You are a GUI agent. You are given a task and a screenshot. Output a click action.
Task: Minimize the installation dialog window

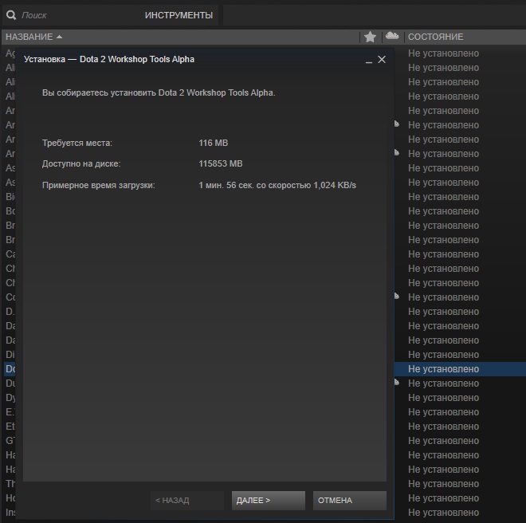[x=368, y=60]
